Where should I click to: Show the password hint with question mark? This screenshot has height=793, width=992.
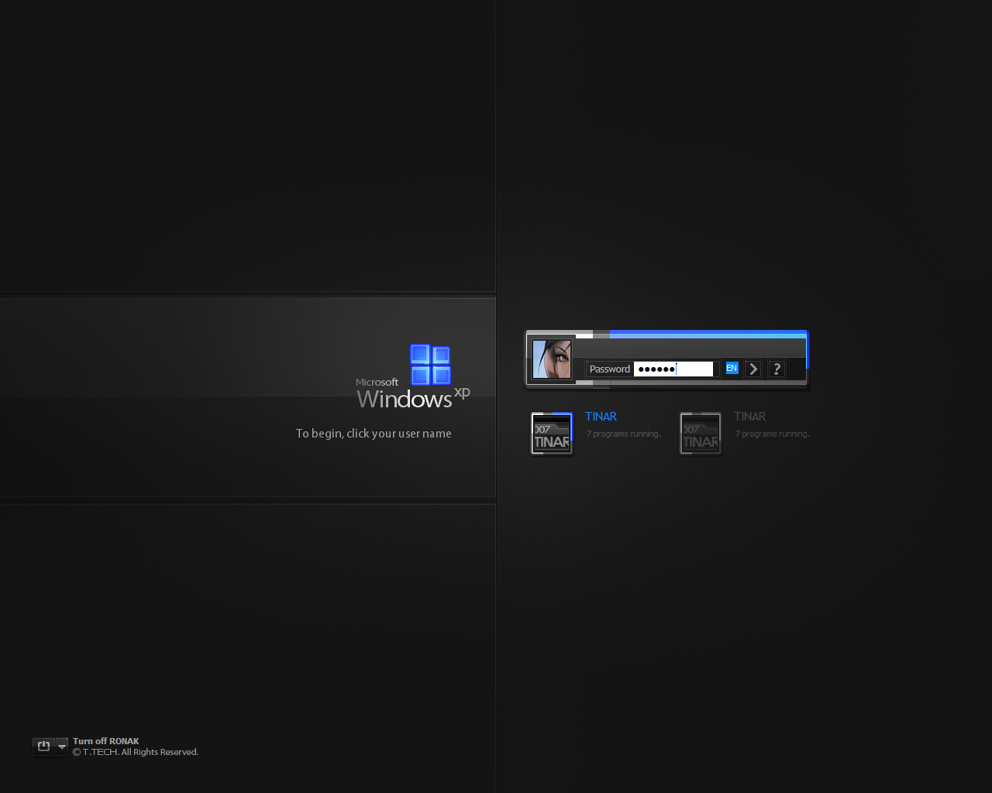tap(777, 369)
